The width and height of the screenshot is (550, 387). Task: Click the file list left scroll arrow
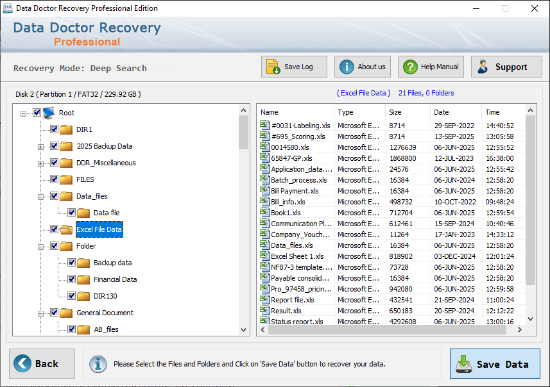[262, 329]
